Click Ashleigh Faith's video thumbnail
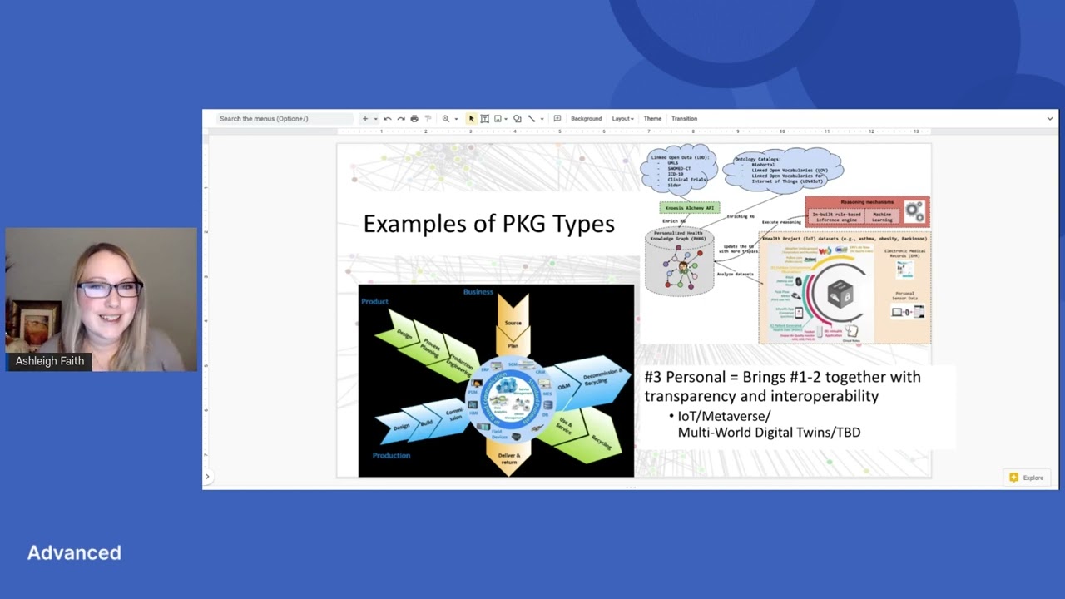Screen dimensions: 1065x599 point(102,299)
